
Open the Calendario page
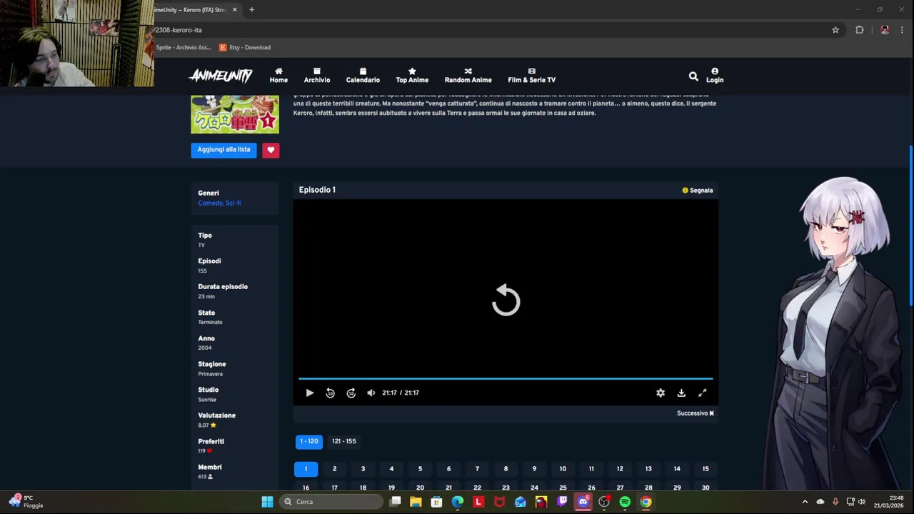[x=363, y=75]
